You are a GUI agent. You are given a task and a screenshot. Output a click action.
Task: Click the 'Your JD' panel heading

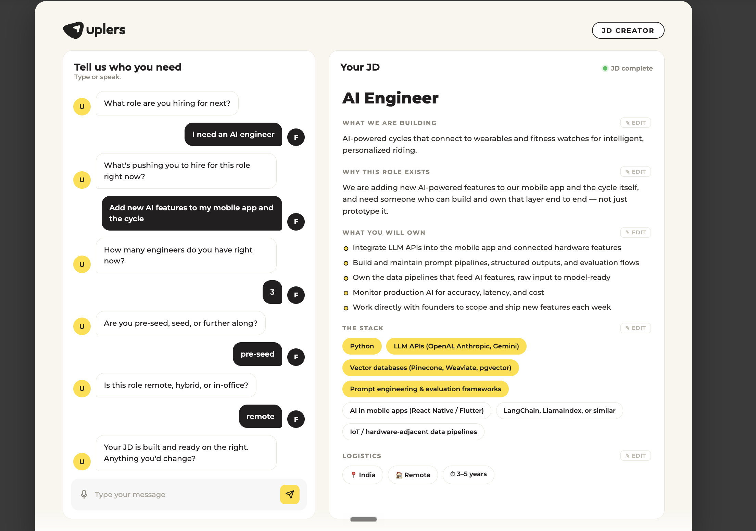coord(360,67)
